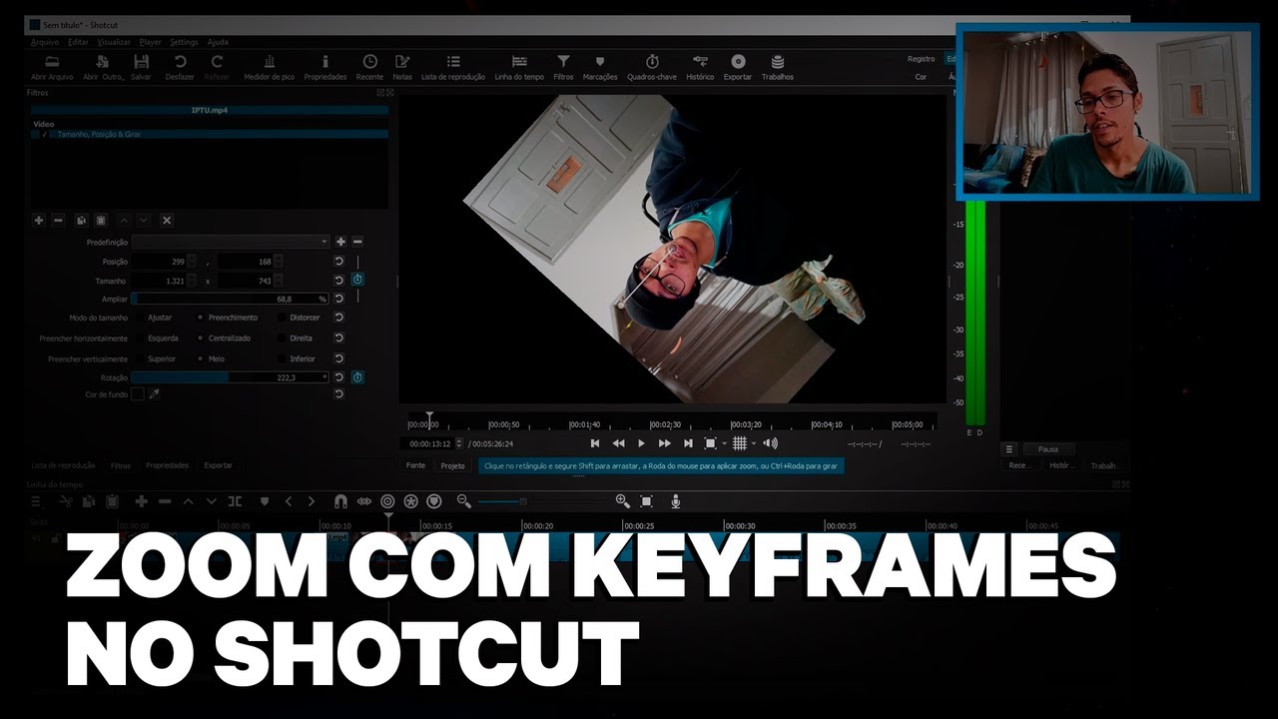The width and height of the screenshot is (1278, 719).
Task: Reset Posição value to default
Action: coord(338,261)
